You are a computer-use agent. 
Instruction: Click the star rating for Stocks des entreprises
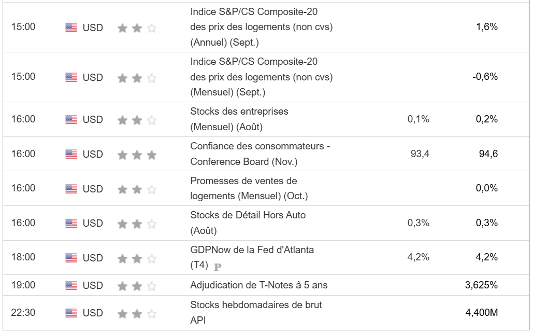coord(137,120)
